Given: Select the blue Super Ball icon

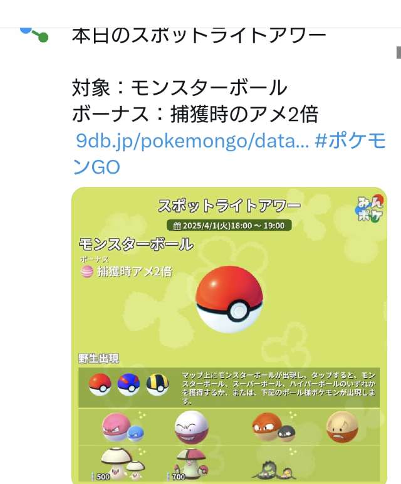Looking at the screenshot, I should [128, 384].
